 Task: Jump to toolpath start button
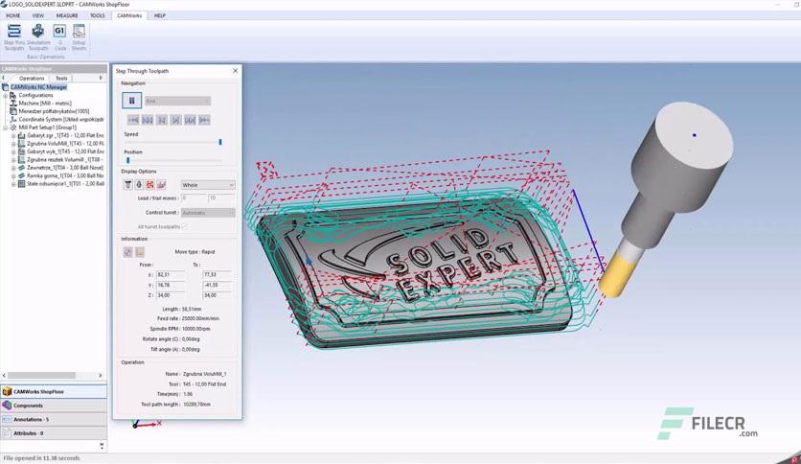(133, 120)
